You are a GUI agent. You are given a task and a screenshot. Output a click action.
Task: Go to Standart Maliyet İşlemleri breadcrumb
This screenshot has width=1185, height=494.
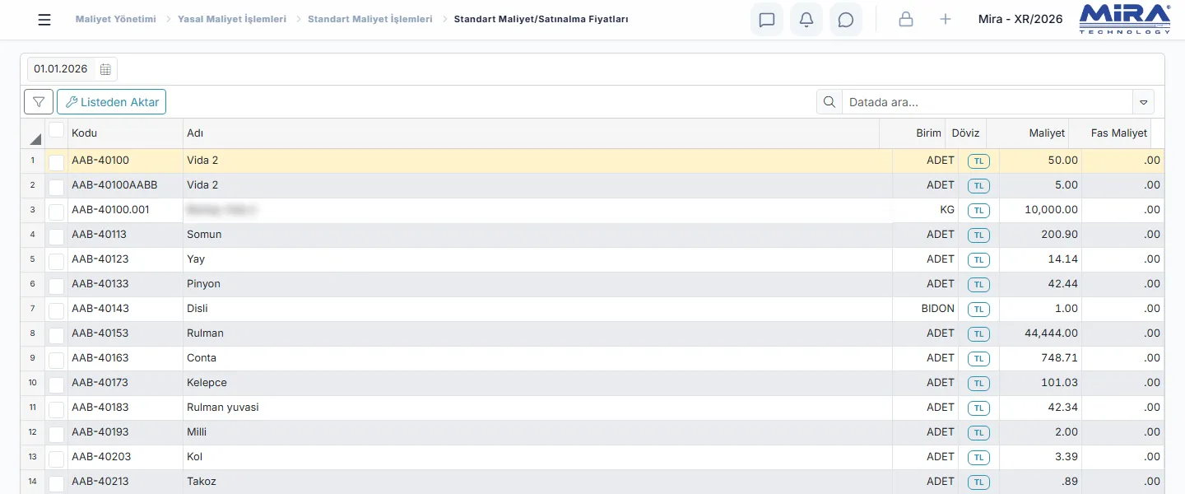[x=370, y=19]
